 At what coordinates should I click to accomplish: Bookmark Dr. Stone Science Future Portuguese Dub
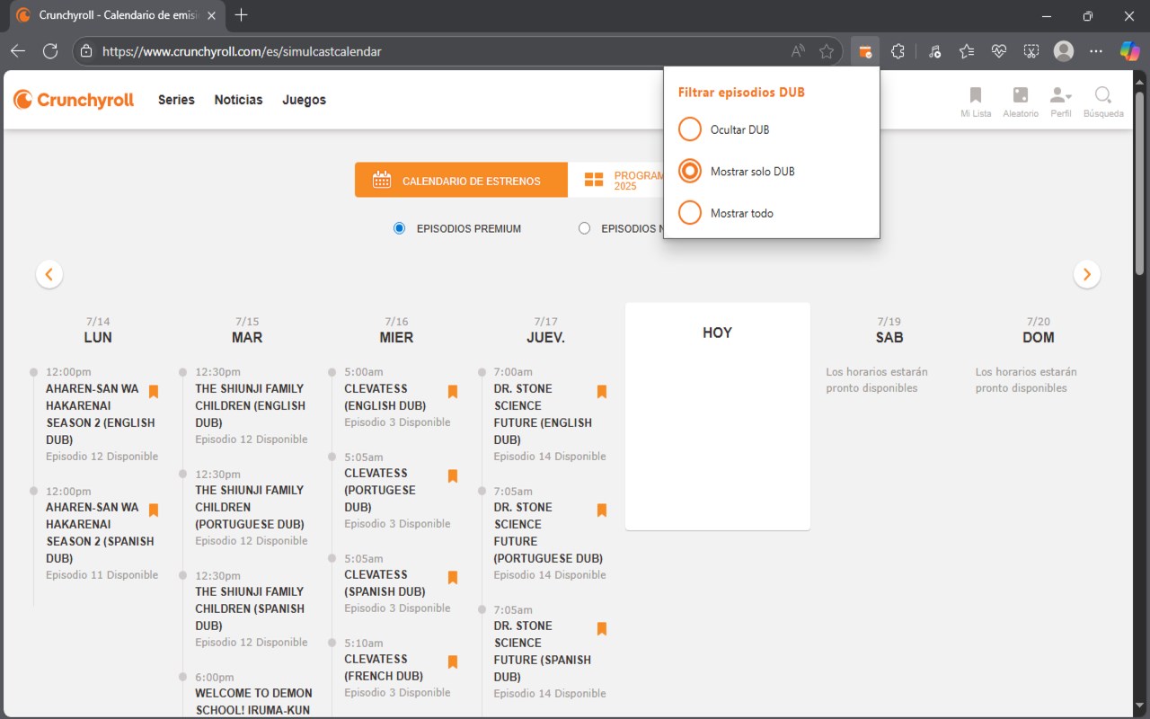click(602, 510)
